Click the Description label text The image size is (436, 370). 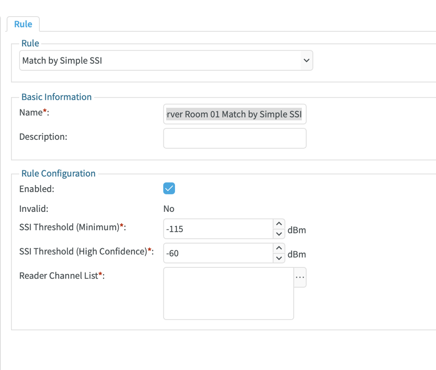43,137
